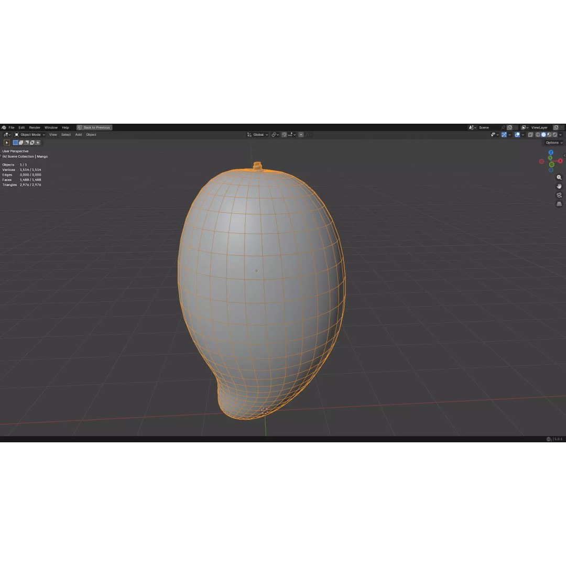Open the pivot point dropdown
The width and height of the screenshot is (566, 566).
tap(275, 135)
